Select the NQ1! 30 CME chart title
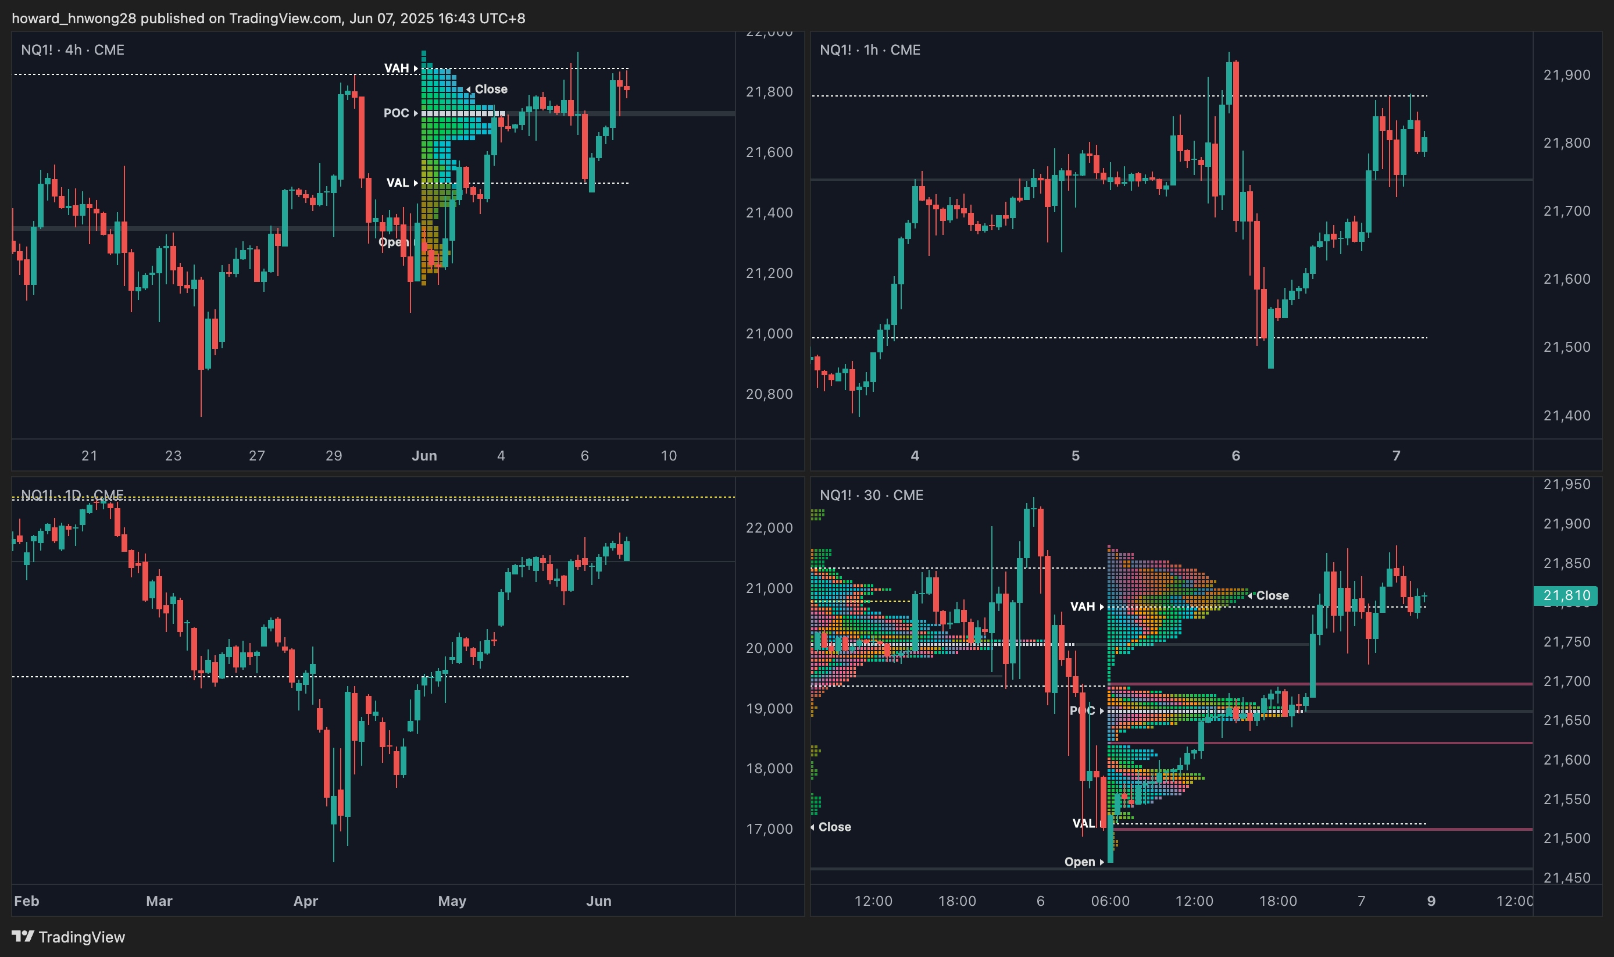This screenshot has height=957, width=1614. (x=871, y=495)
